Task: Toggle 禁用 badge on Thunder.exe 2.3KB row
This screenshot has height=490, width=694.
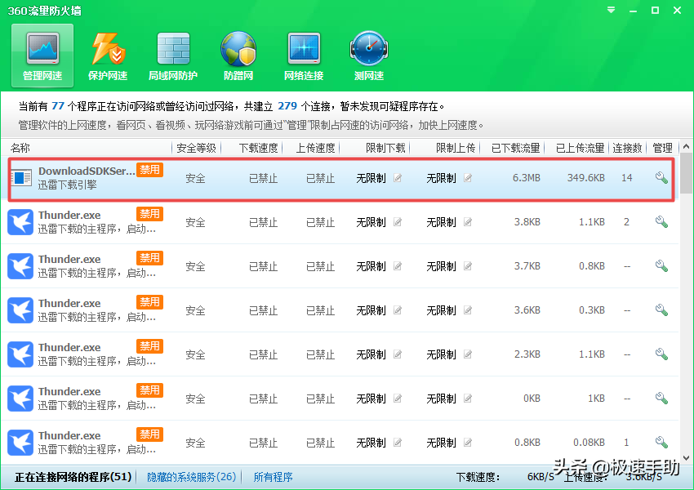Action: [x=149, y=346]
